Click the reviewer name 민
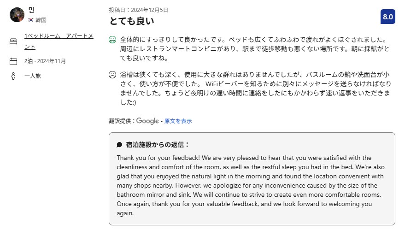Image resolution: width=399 pixels, height=230 pixels. tap(31, 10)
